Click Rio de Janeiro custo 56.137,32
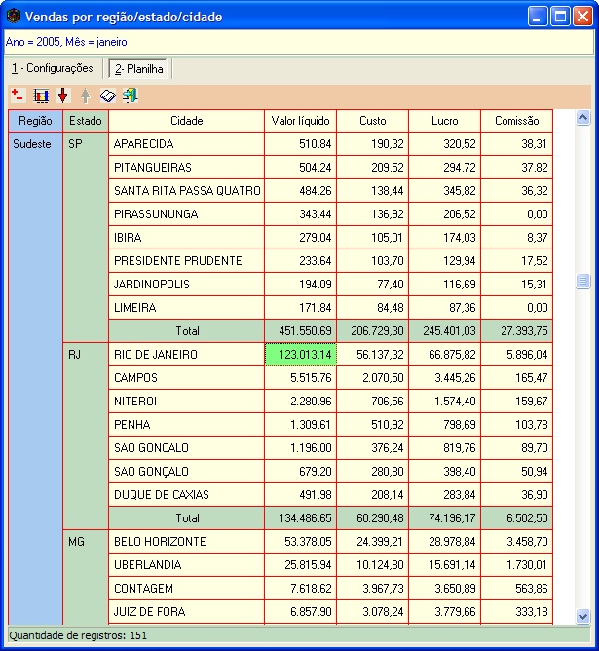Screen dimensions: 599x651 [x=372, y=355]
